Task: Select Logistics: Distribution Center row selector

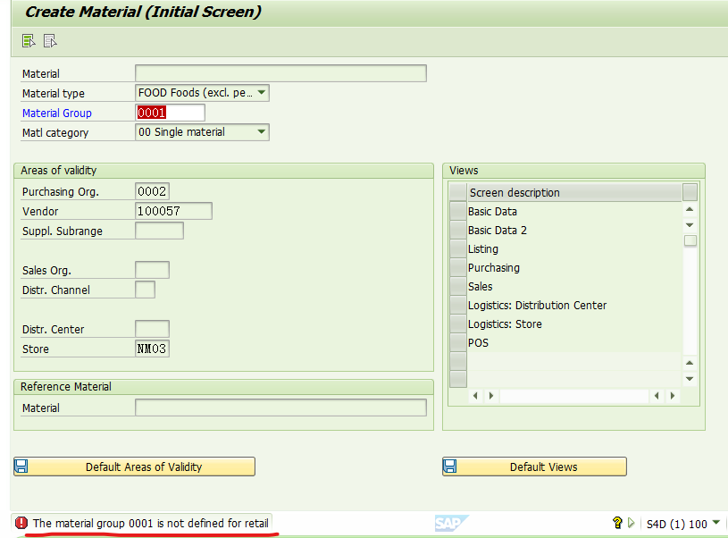Action: coord(458,306)
